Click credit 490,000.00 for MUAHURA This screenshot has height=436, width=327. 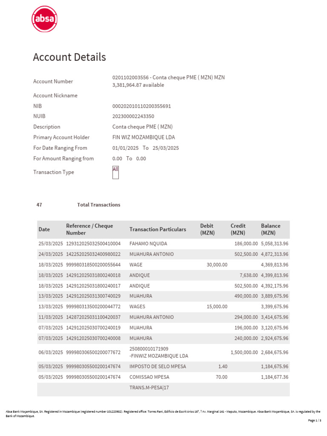pos(246,296)
